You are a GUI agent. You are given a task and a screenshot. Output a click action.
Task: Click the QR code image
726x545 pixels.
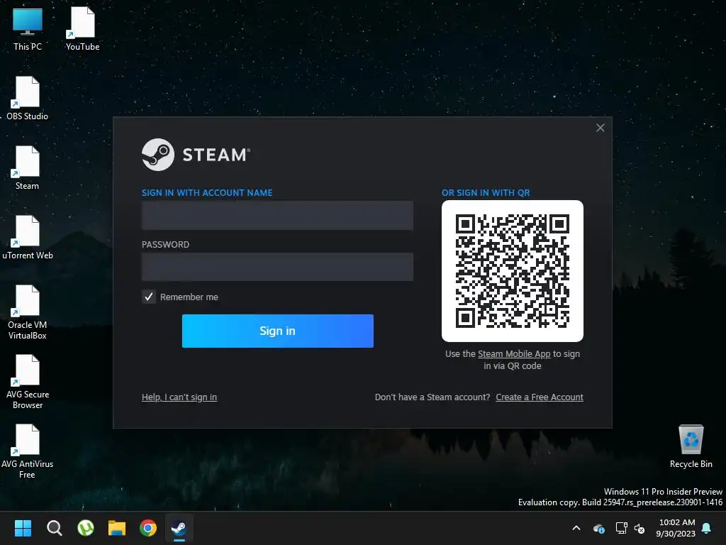[513, 271]
